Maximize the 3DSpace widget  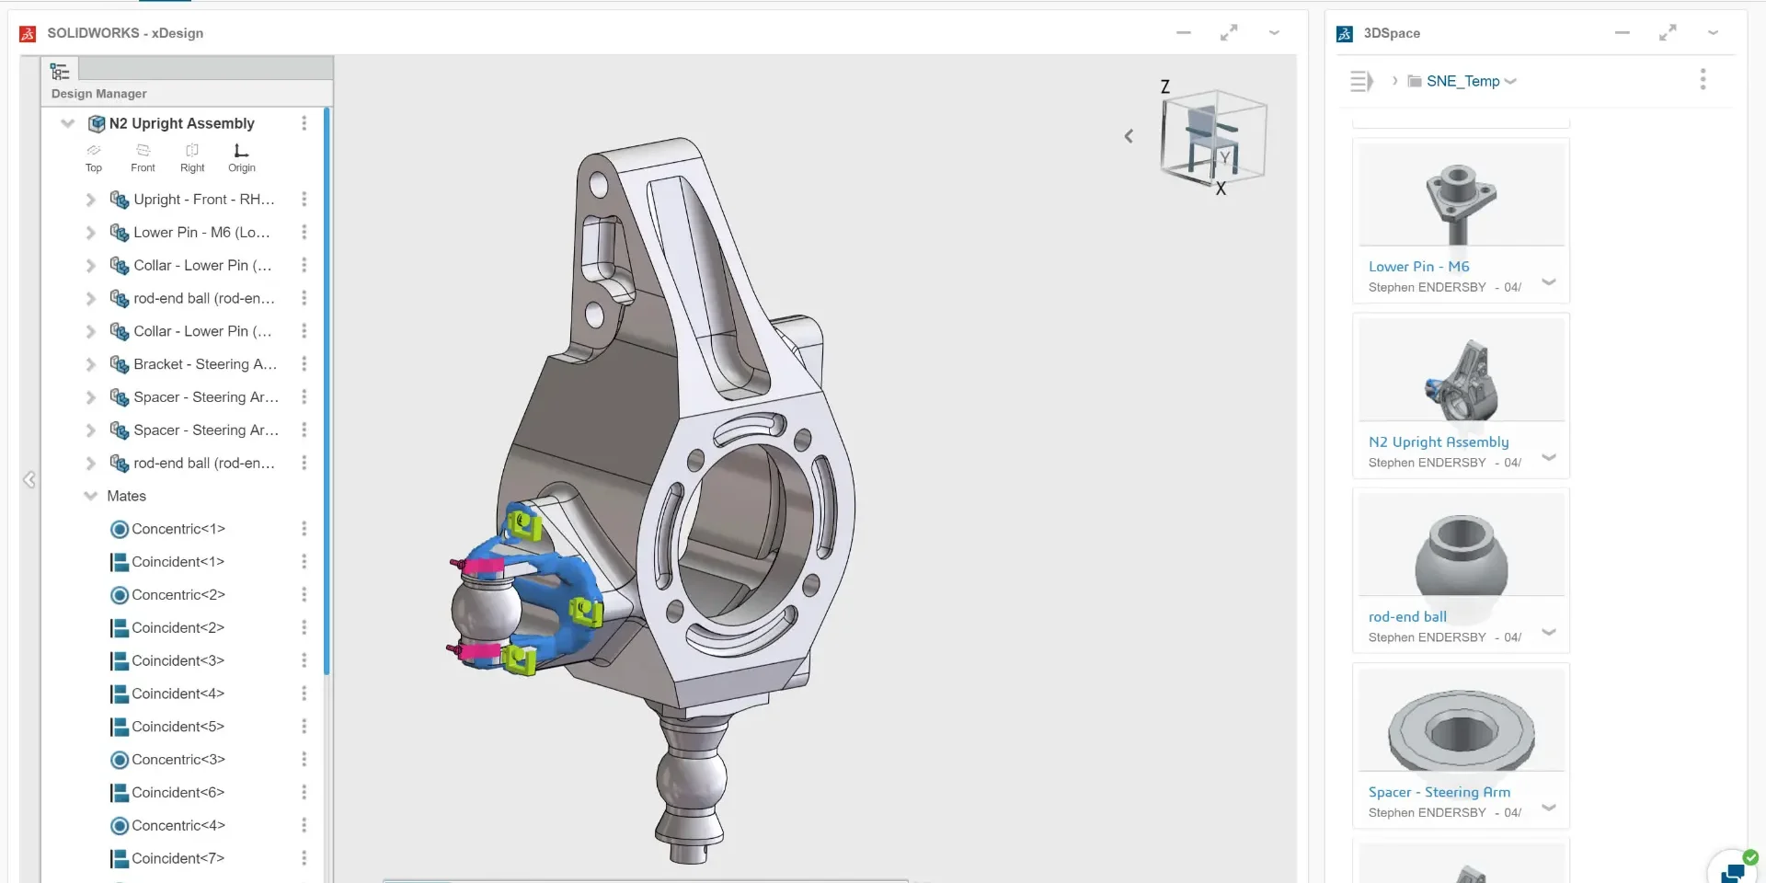pyautogui.click(x=1668, y=33)
